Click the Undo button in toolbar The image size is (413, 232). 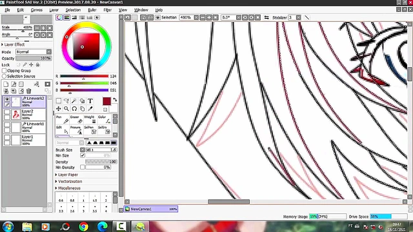(x=128, y=17)
